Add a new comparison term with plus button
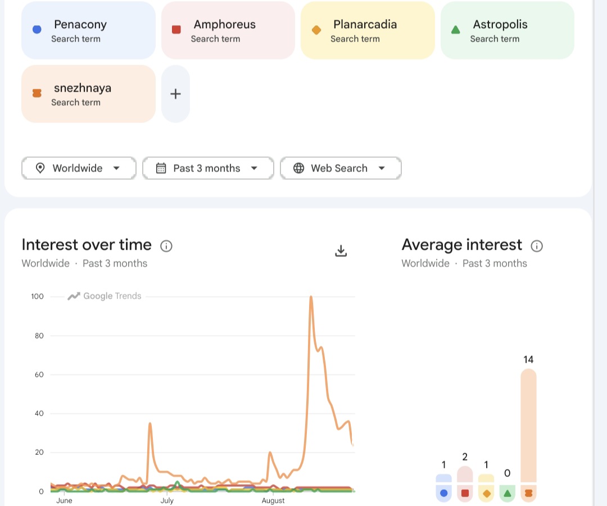Image resolution: width=607 pixels, height=506 pixels. (175, 94)
